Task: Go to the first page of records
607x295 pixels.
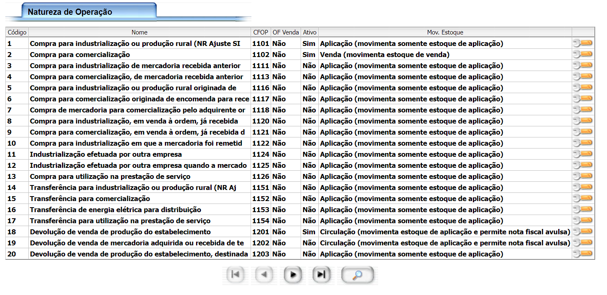Action: (x=235, y=275)
